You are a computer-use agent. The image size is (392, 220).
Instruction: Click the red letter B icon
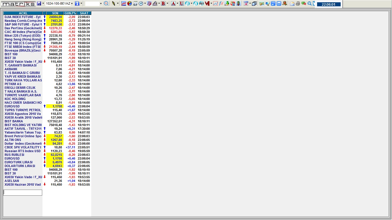pyautogui.click(x=163, y=3)
